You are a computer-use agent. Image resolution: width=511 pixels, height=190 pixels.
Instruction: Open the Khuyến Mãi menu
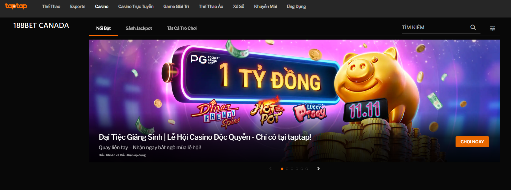pyautogui.click(x=266, y=6)
